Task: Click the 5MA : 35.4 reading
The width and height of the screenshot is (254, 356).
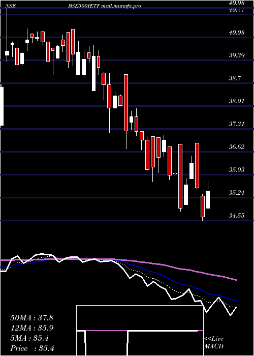Action: 29,338
